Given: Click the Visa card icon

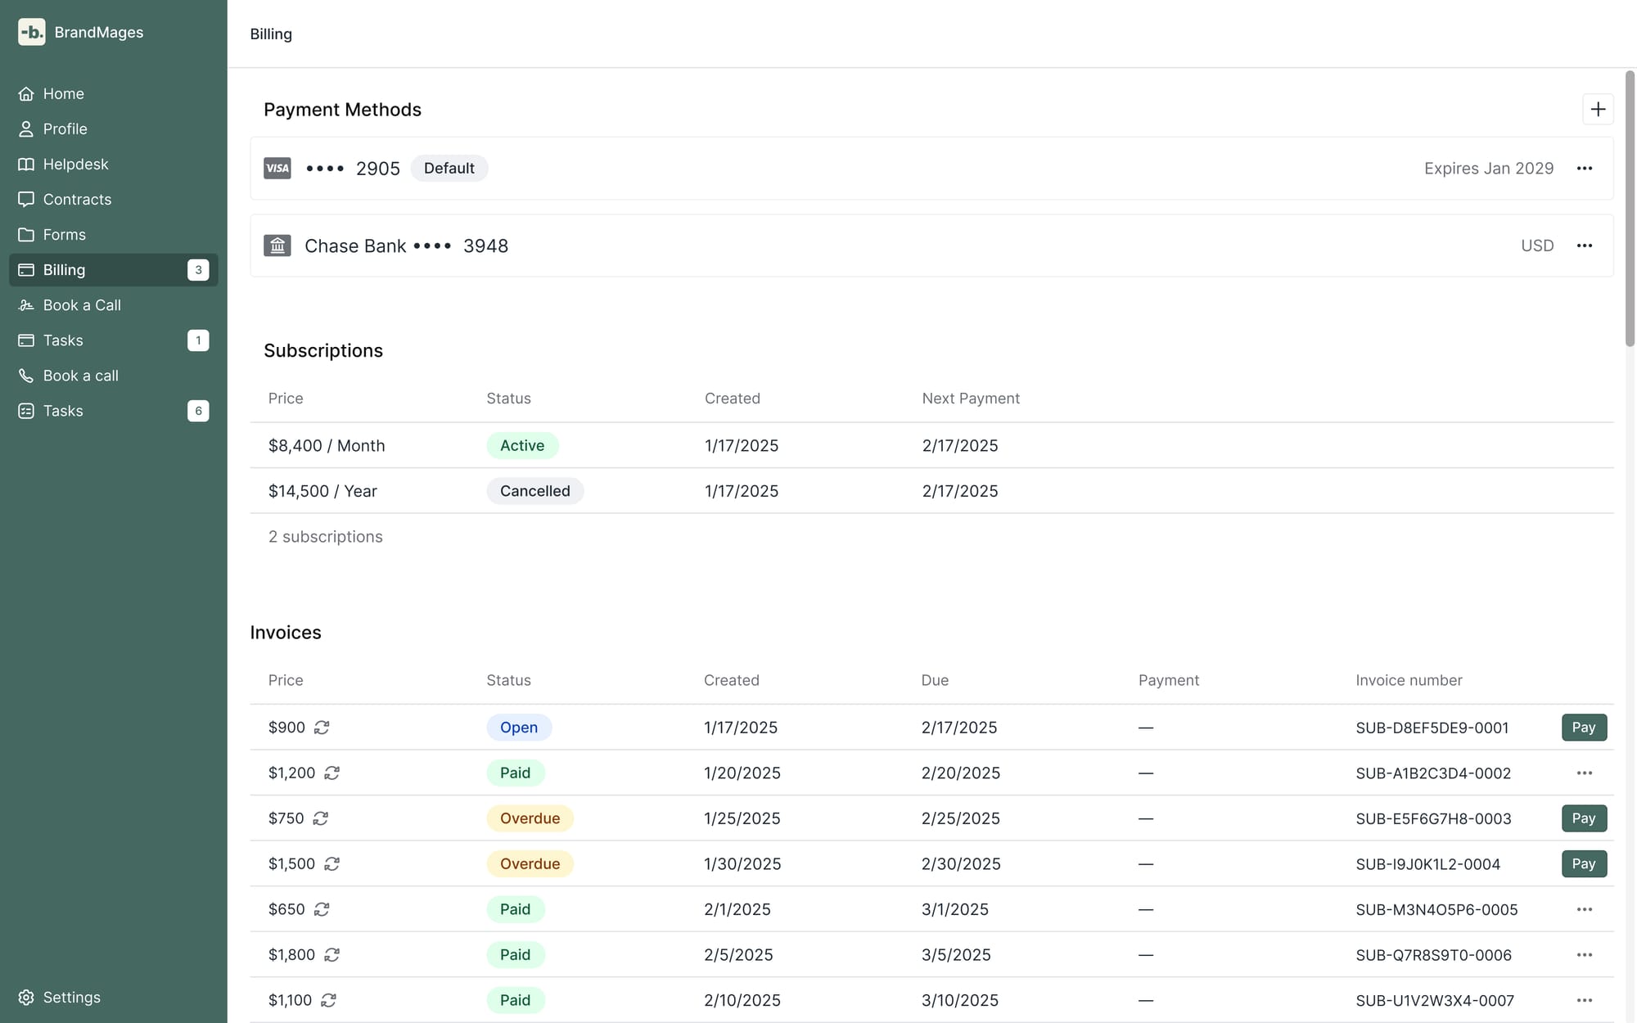Looking at the screenshot, I should click(277, 169).
